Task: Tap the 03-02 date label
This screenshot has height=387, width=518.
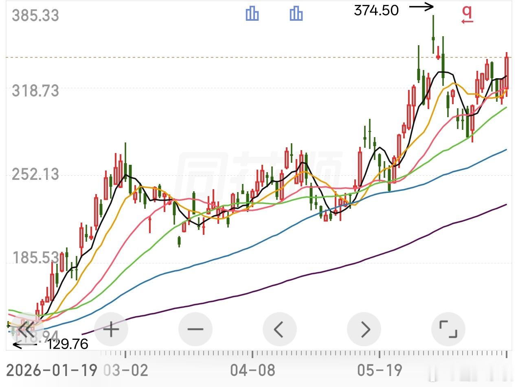Action: click(x=126, y=370)
